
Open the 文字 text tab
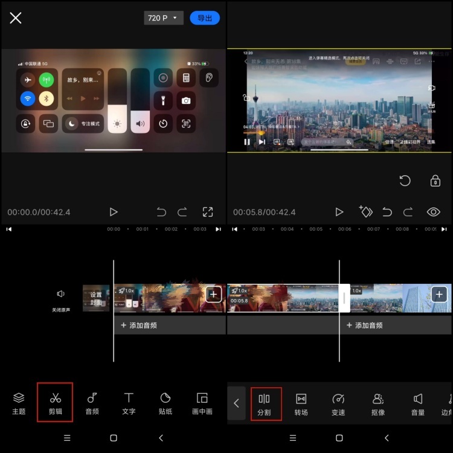click(x=129, y=403)
